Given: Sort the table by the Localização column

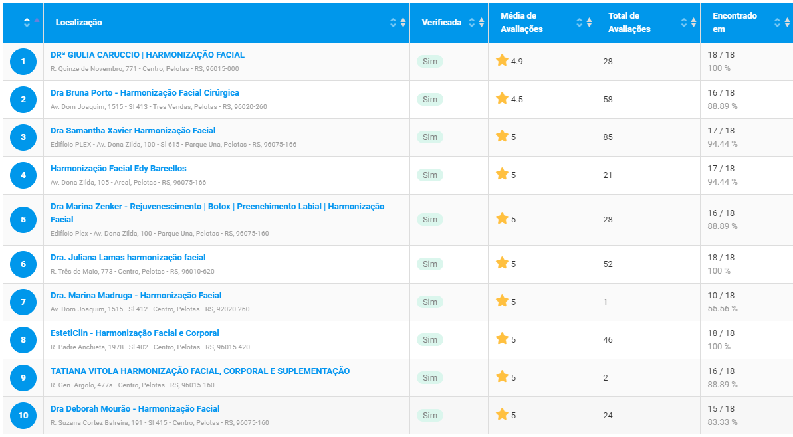Looking at the screenshot, I should [x=227, y=22].
